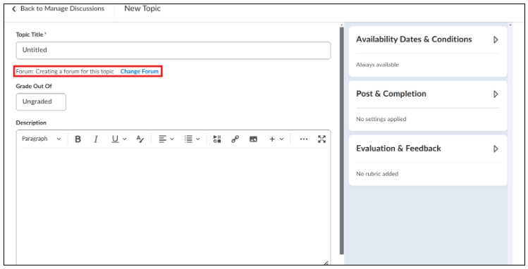Open the Paragraph format dropdown
528x269 pixels.
coord(42,139)
